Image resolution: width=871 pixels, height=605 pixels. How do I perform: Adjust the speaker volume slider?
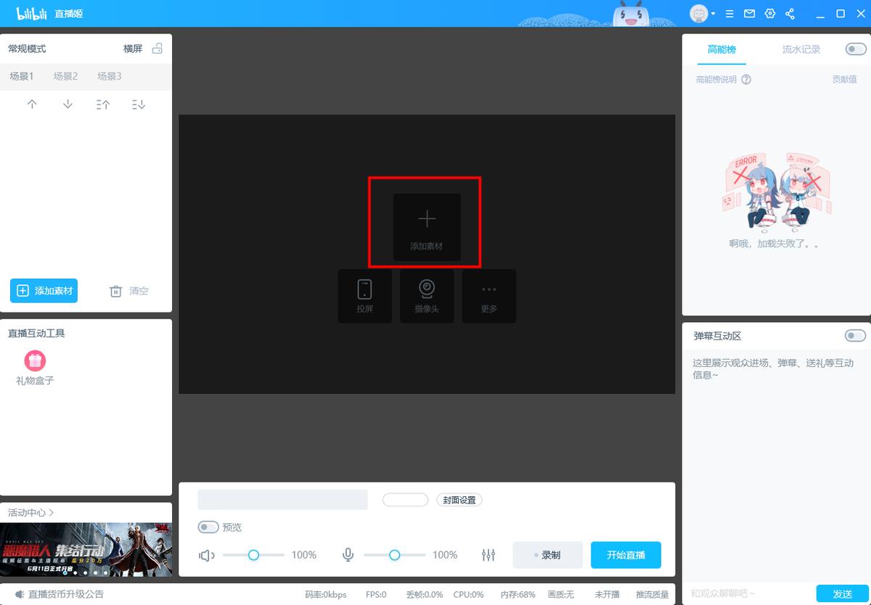coord(253,555)
